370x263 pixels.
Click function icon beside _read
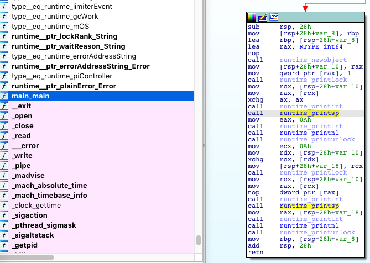coord(4,136)
